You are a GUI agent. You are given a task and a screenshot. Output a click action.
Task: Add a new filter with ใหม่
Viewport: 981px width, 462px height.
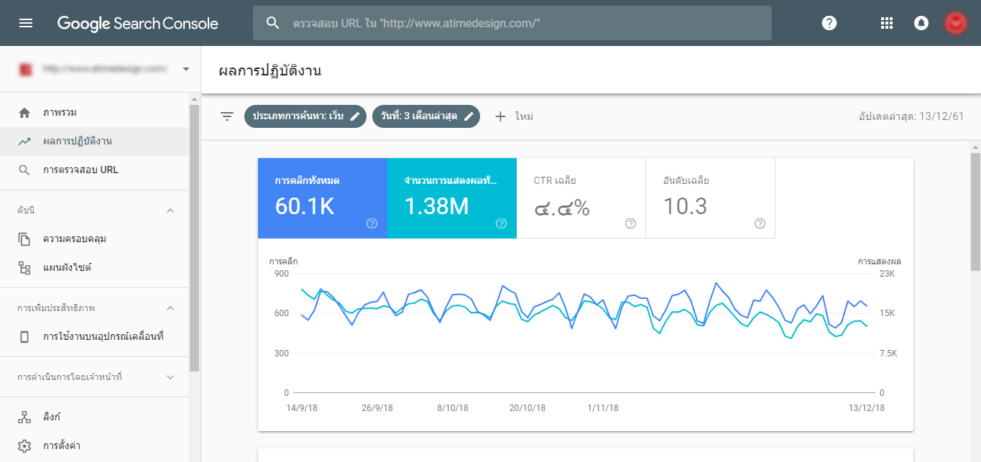[x=514, y=116]
